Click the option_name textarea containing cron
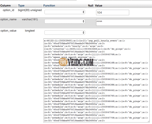This screenshot has width=152, height=124. click(x=124, y=22)
